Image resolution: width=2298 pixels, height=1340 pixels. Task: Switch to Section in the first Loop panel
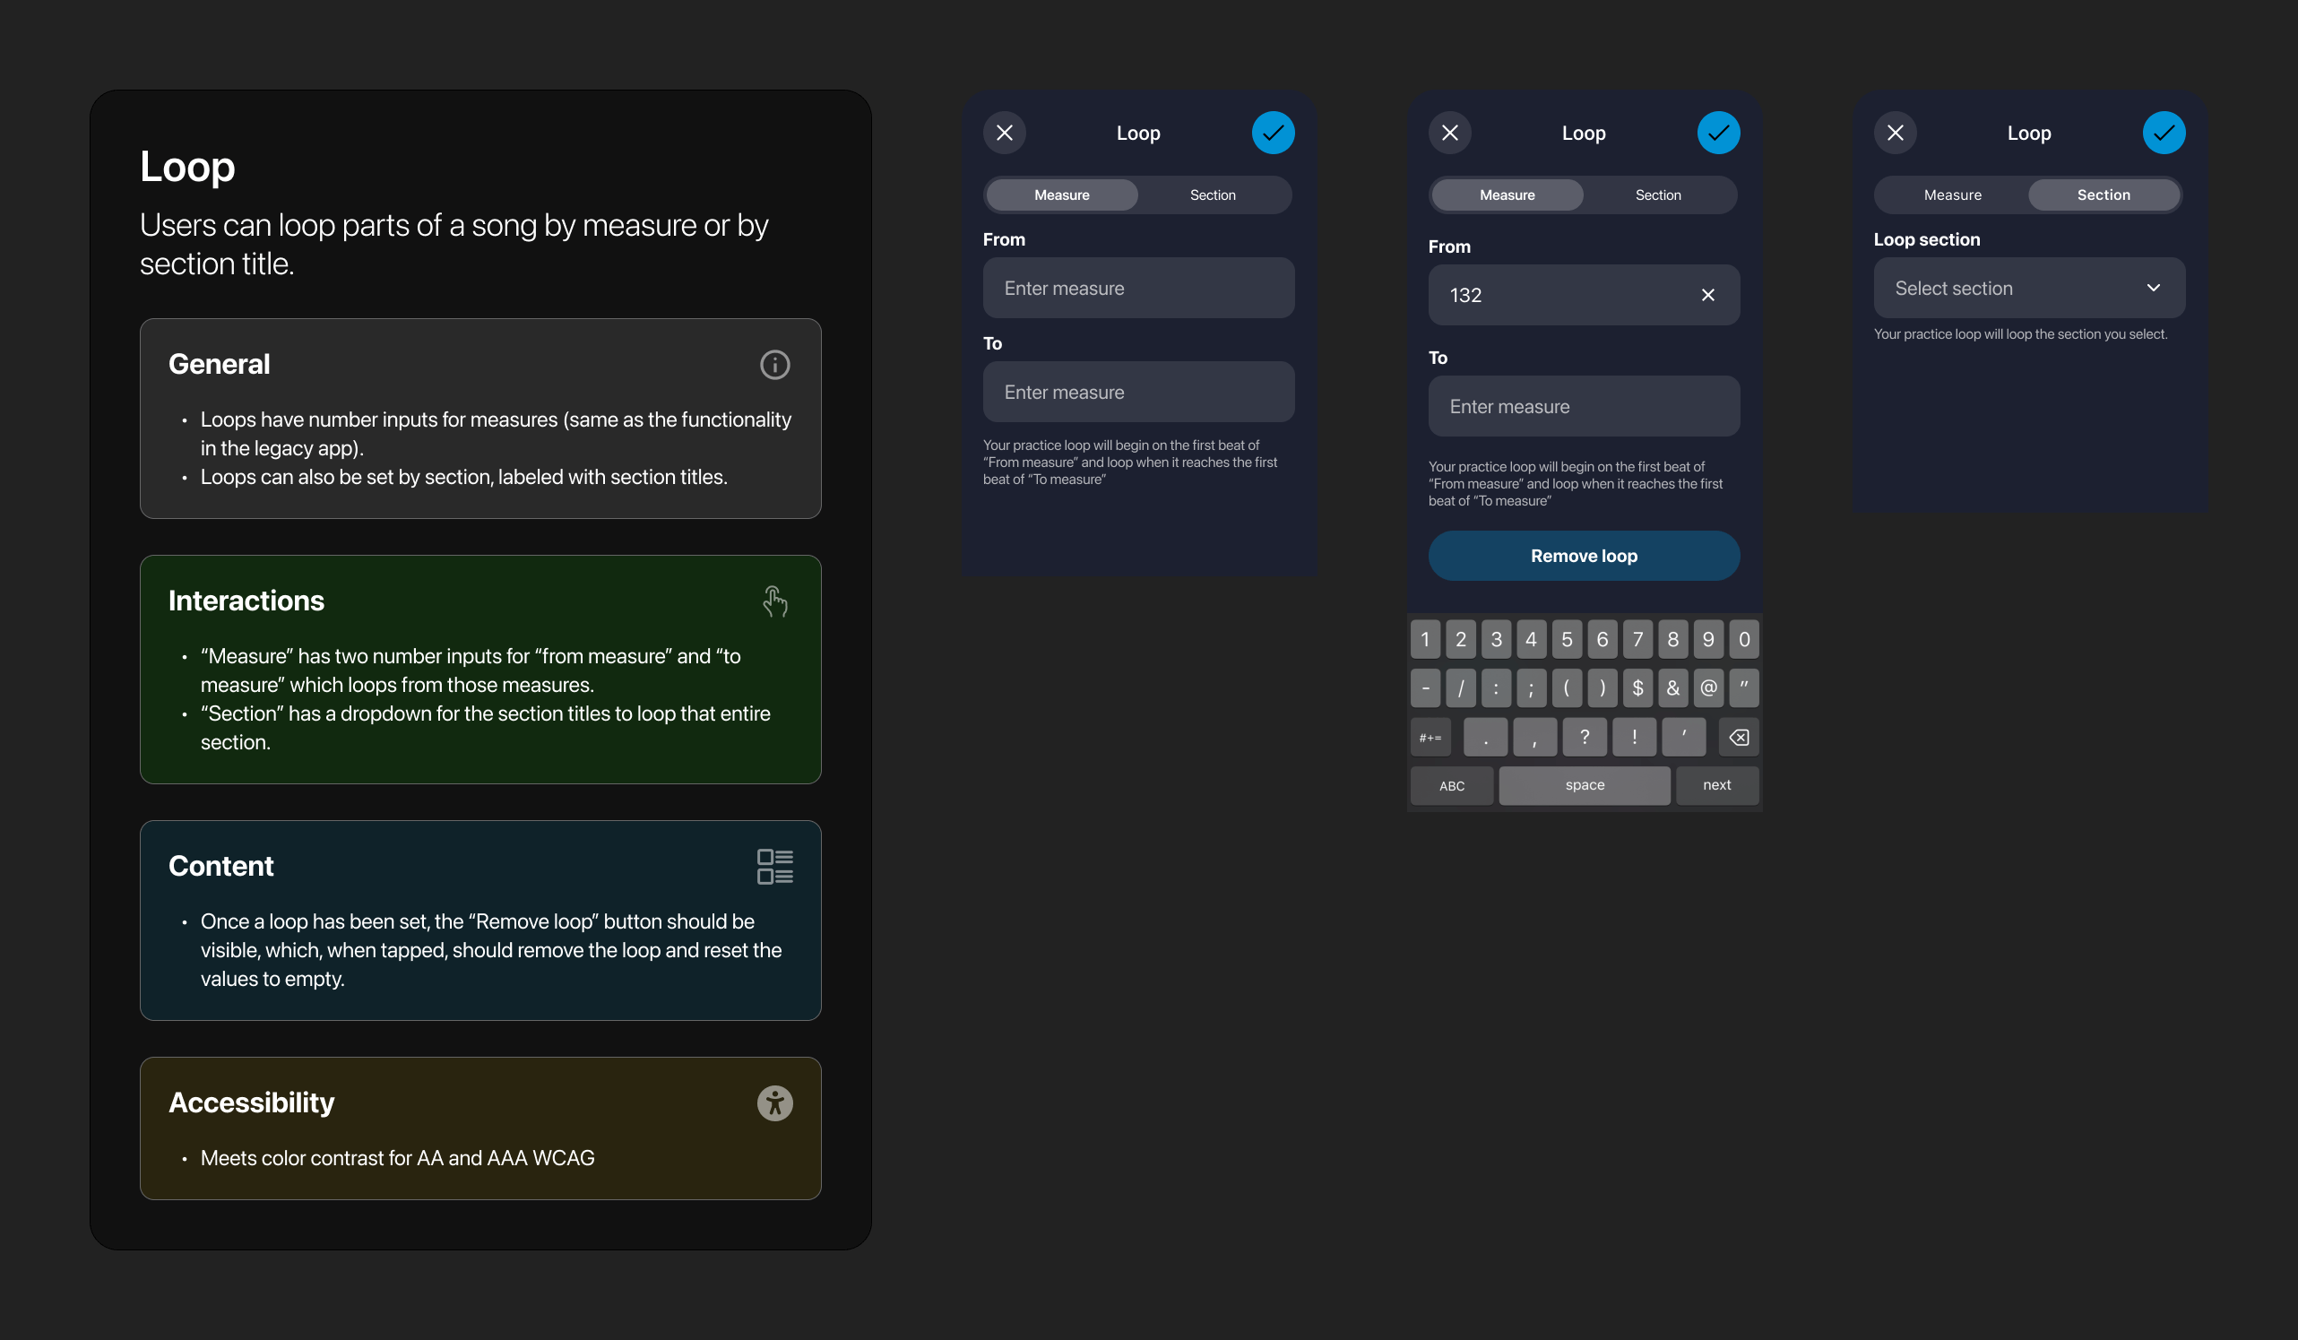click(1212, 195)
